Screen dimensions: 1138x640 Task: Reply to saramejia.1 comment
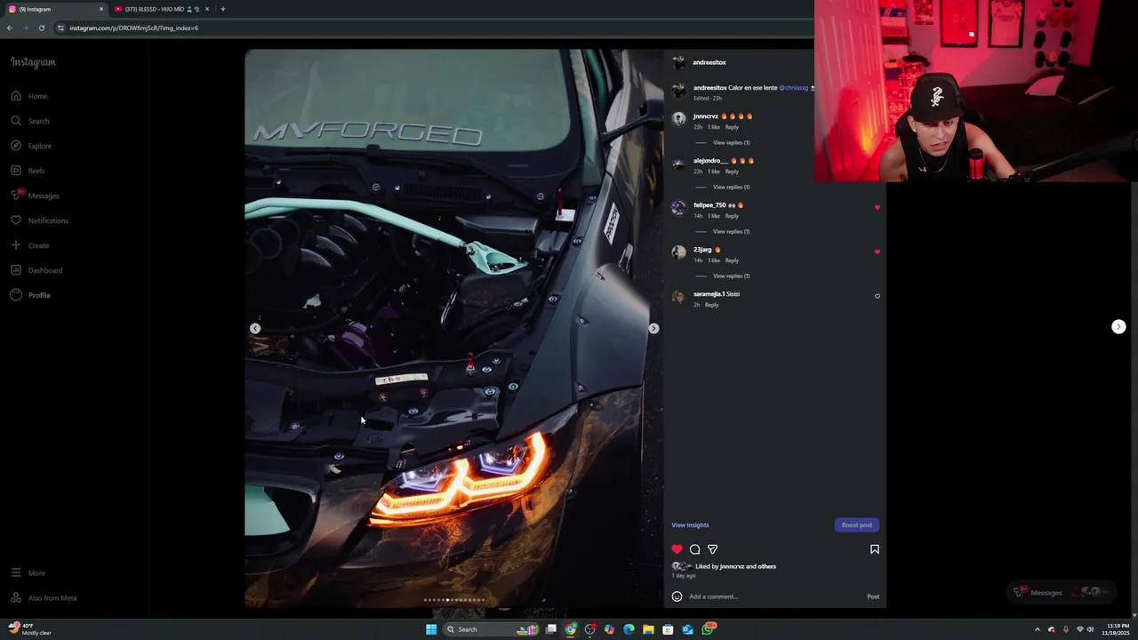coord(711,305)
